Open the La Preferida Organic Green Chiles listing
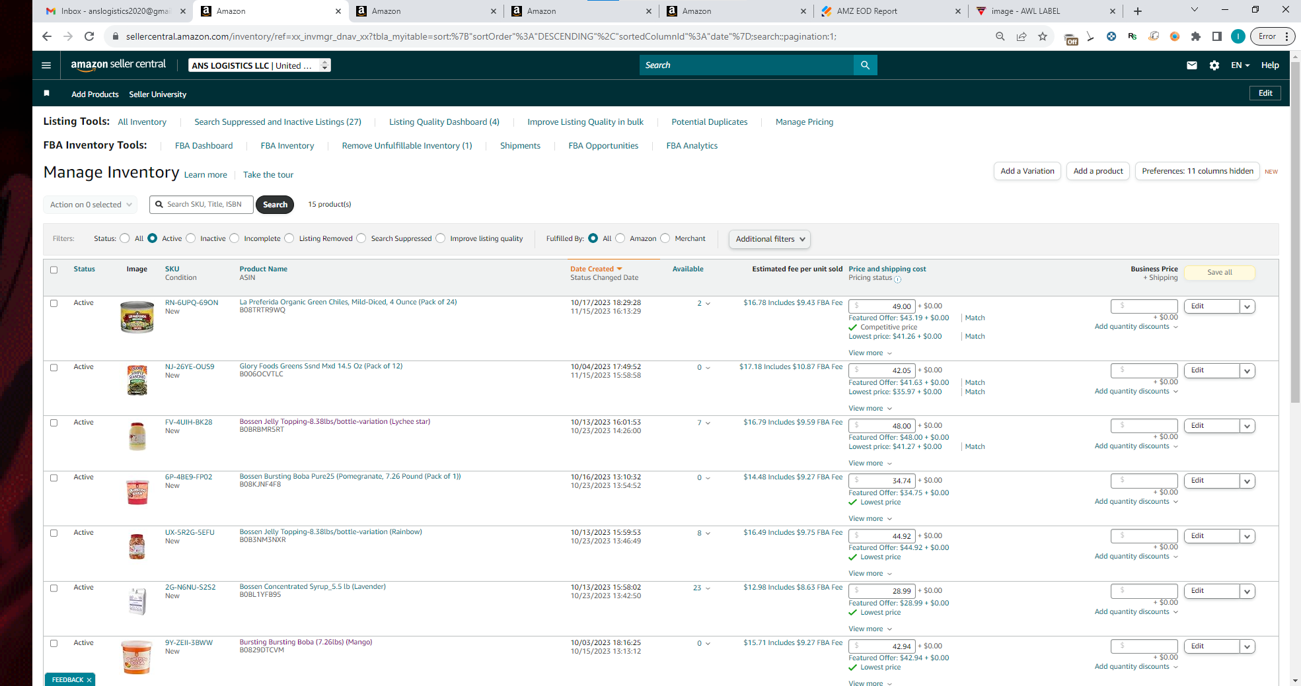 click(348, 302)
